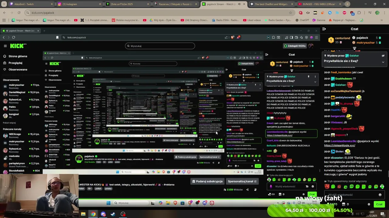This screenshot has height=218, width=389.
Task: Click the green Czat send button
Action: pos(379,204)
